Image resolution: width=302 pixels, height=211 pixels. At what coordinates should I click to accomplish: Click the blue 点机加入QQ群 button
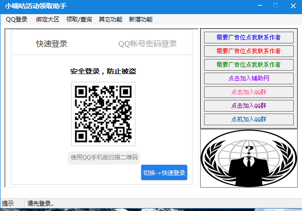[248, 119]
